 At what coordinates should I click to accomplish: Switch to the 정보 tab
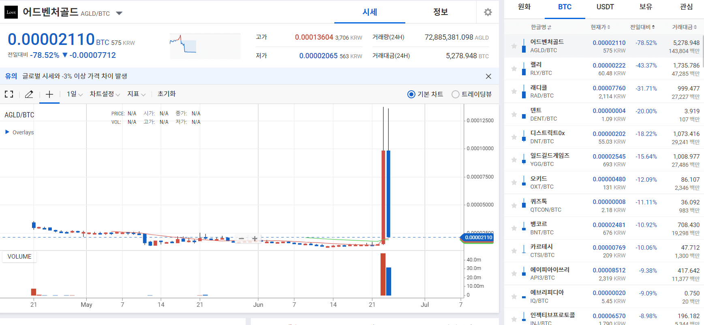(441, 12)
